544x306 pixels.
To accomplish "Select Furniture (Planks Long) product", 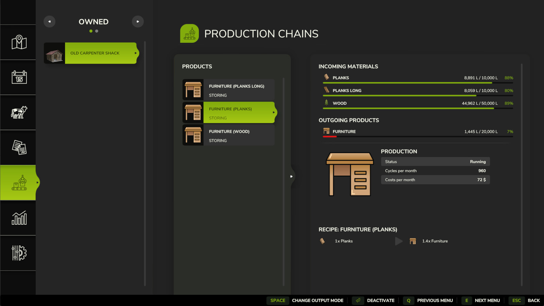I will pos(228,90).
